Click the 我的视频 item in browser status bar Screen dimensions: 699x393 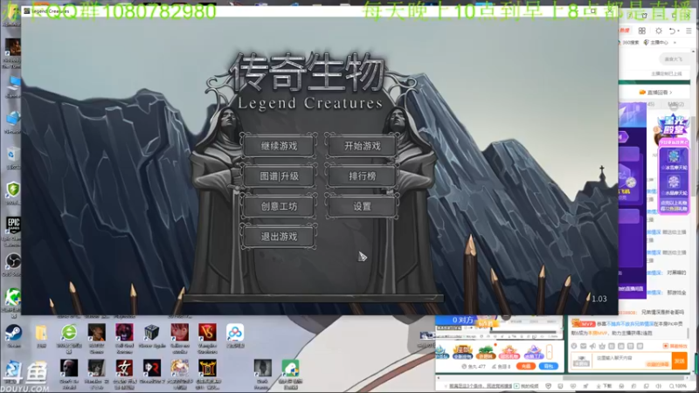coord(526,386)
